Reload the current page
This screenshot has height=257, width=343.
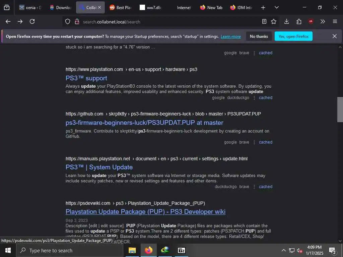click(32, 21)
